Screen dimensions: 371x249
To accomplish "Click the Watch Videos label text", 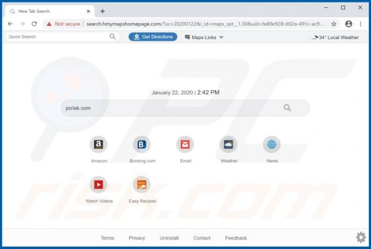I will [99, 201].
